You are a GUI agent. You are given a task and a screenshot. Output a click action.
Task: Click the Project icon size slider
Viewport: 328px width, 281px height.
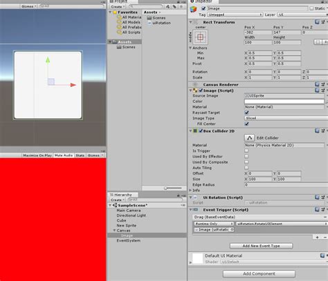pos(173,188)
